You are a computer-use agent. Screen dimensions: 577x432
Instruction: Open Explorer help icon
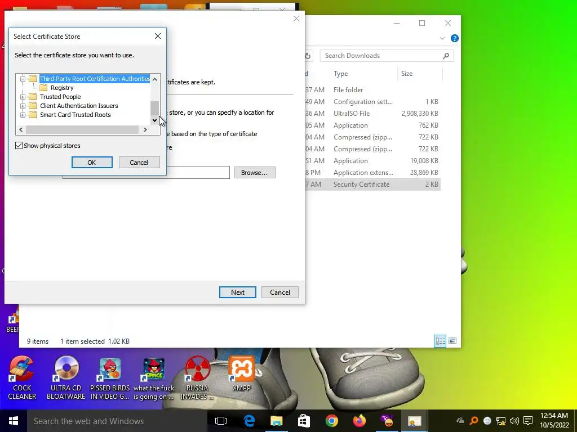pyautogui.click(x=455, y=38)
